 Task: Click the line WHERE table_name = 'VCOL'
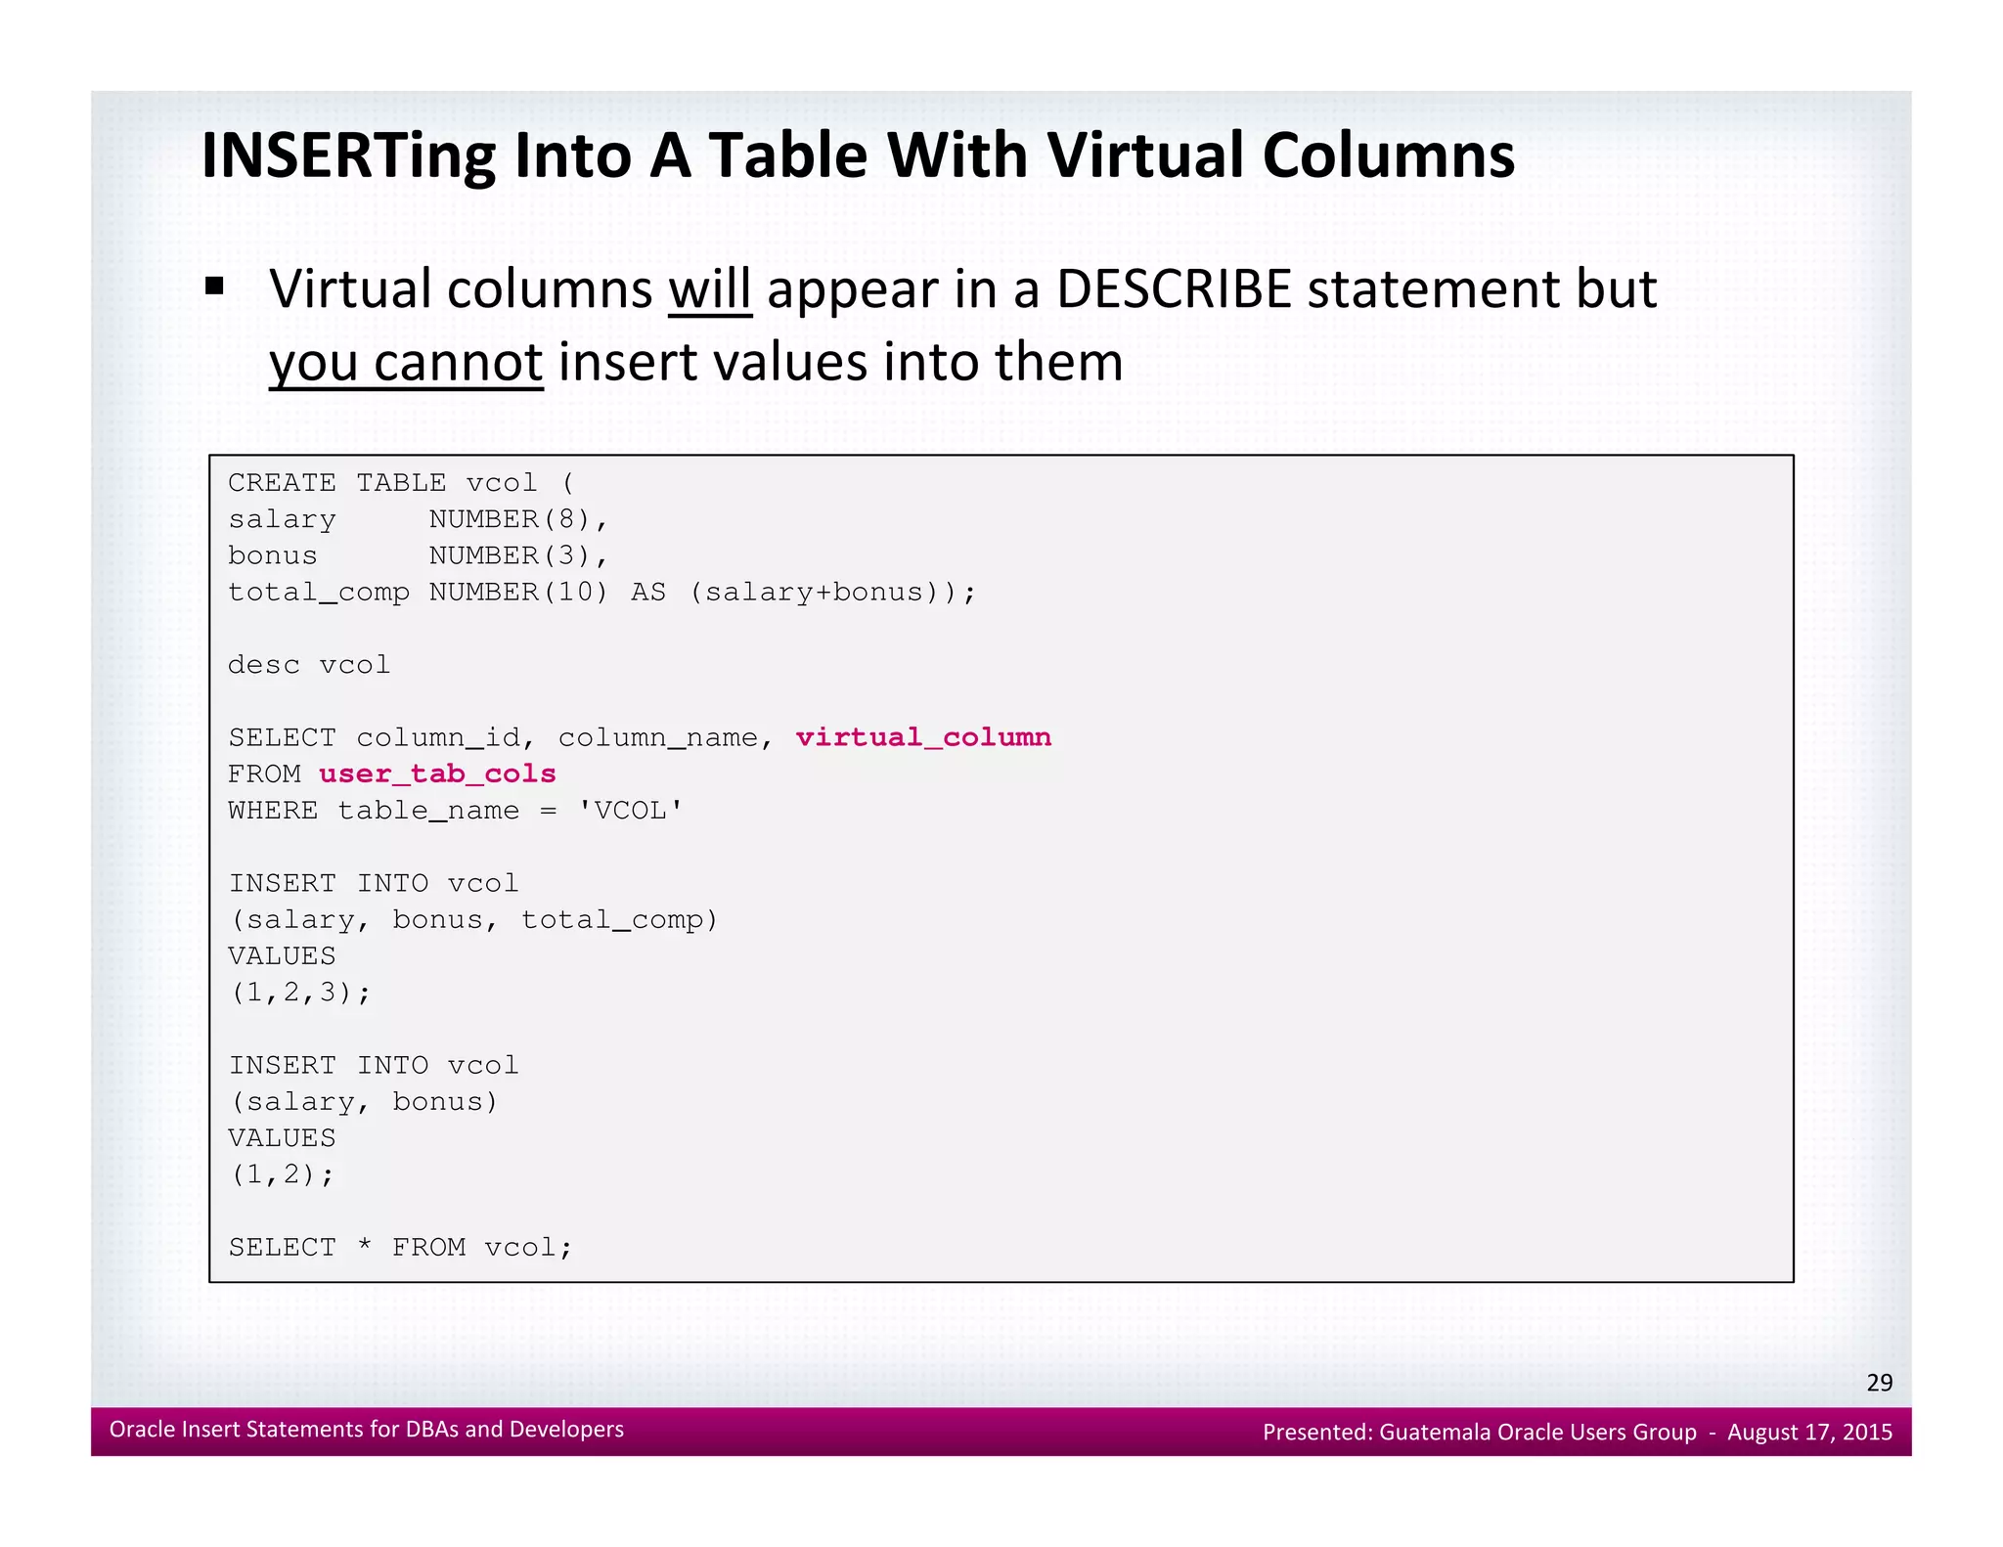456,811
